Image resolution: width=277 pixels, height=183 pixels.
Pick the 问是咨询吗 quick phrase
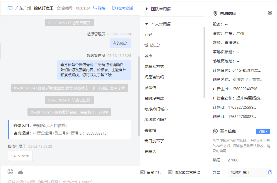(154, 77)
